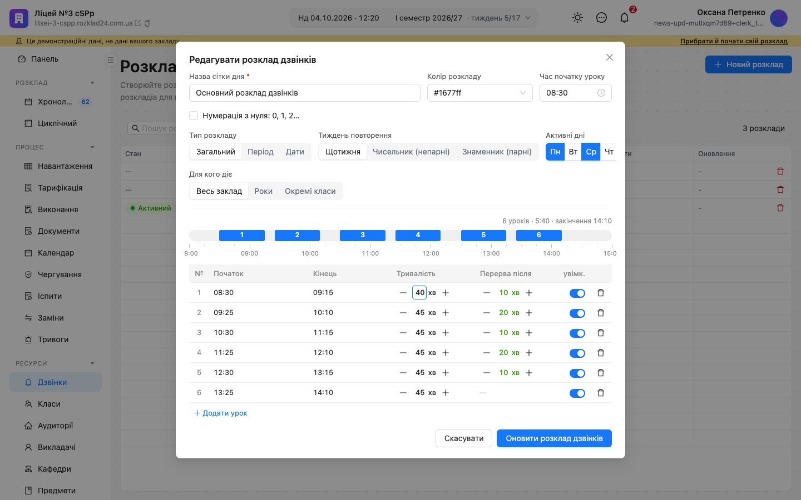Image resolution: width=801 pixels, height=500 pixels.
Task: Click Прибрати й почати свій розклад link
Action: [734, 41]
